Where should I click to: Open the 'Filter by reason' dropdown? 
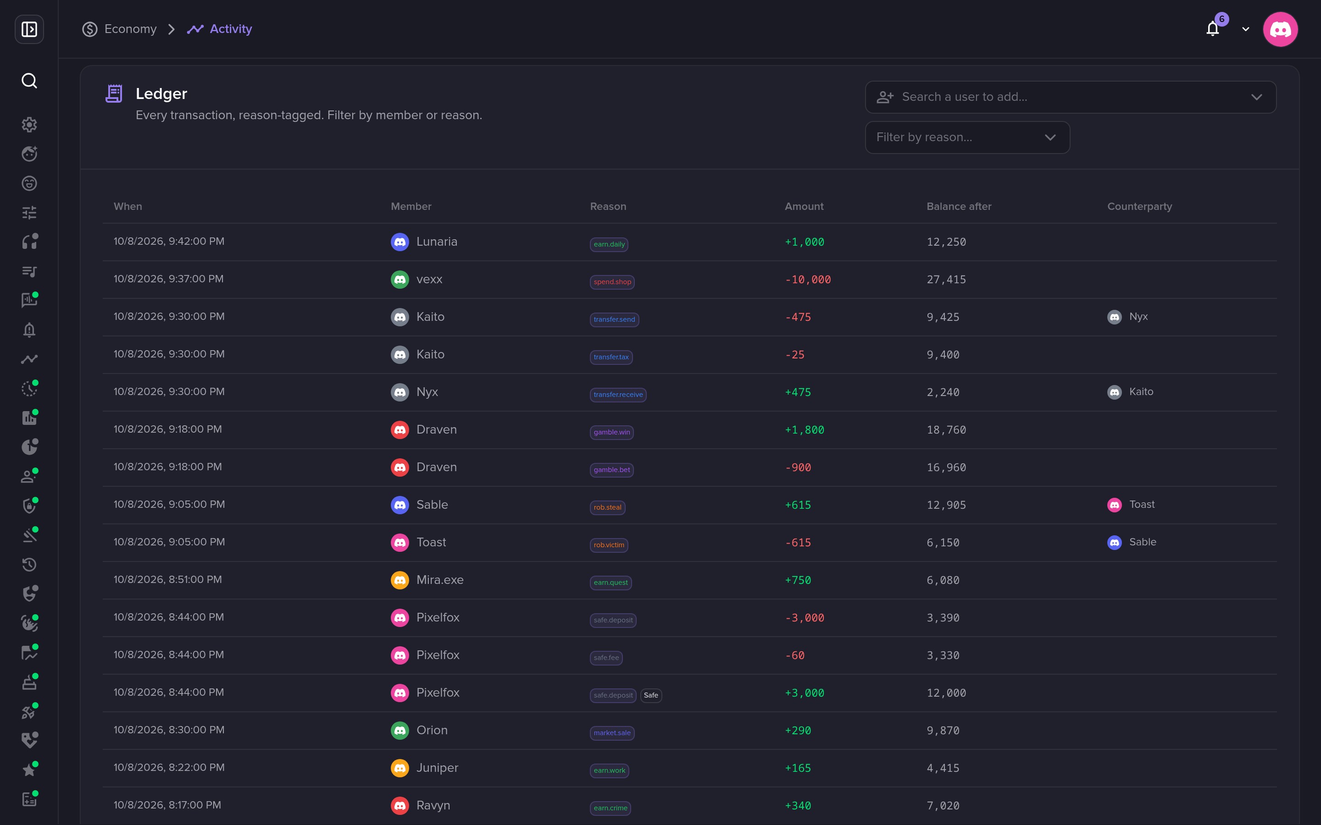[x=967, y=137]
